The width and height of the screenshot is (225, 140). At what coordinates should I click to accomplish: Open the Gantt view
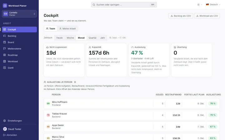[x=19, y=68]
